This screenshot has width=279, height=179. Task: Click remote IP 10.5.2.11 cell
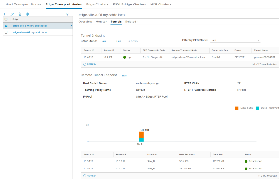click(120, 168)
